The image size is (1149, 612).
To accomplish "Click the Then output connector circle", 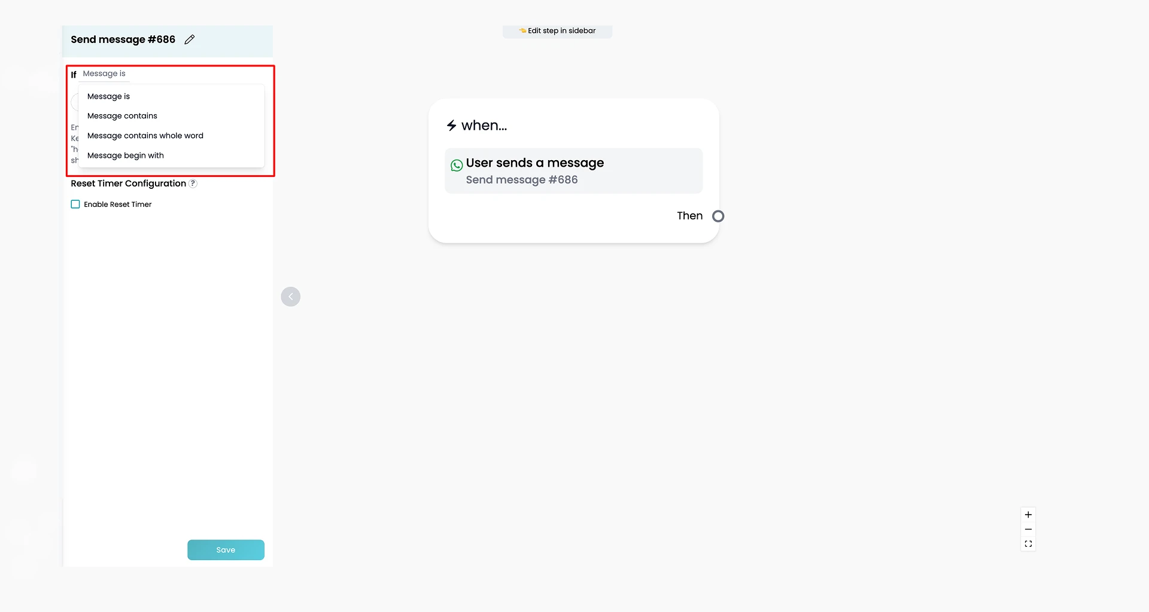I will [718, 216].
